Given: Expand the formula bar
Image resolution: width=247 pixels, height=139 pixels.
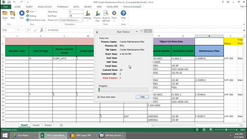Looking at the screenshot, I should (244, 30).
